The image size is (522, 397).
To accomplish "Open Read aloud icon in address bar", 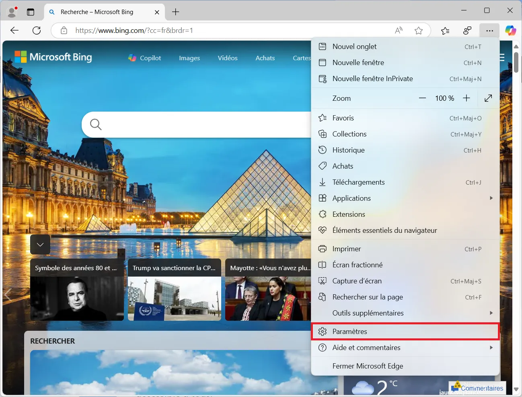I will coord(399,31).
